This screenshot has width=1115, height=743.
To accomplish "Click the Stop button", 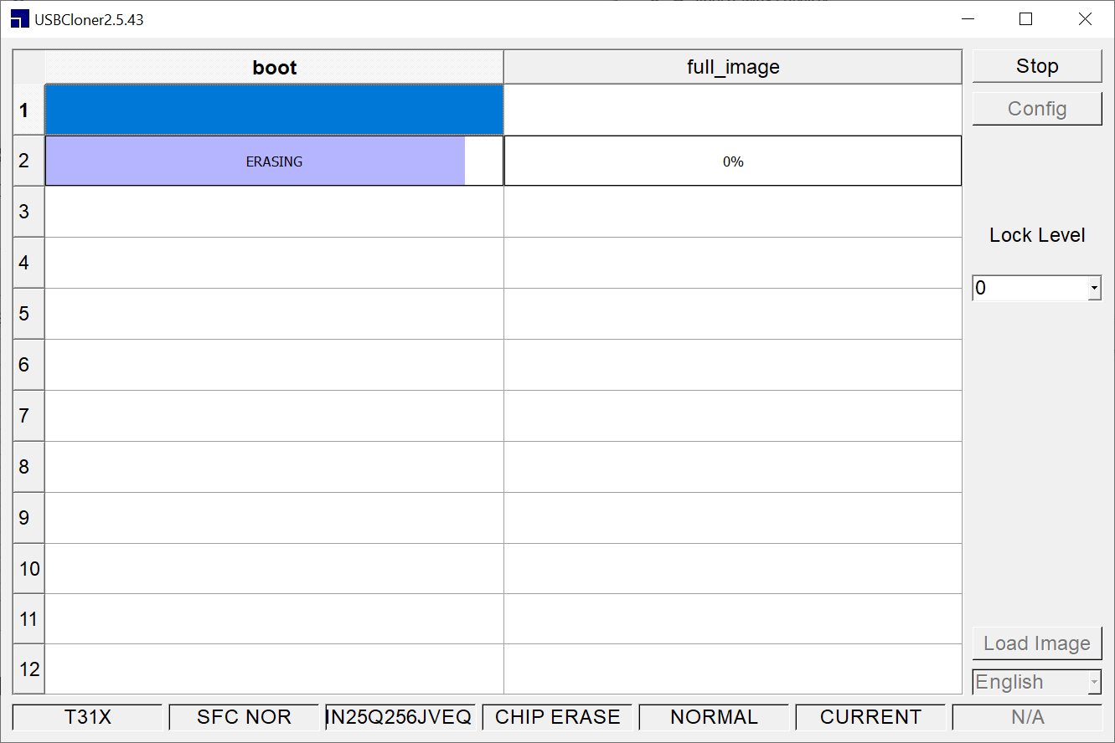I will 1037,66.
